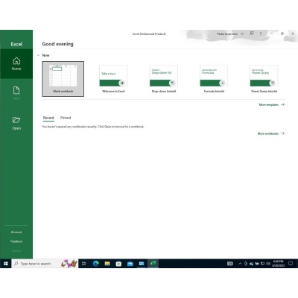
Task: Open the Drop-down tutorial template
Action: click(x=164, y=79)
